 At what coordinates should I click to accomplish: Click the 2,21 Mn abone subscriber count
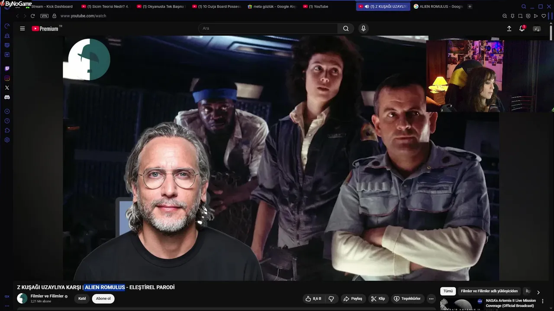(41, 301)
